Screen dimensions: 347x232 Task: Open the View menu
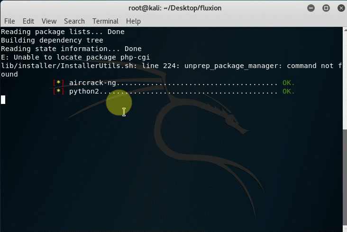[49, 21]
